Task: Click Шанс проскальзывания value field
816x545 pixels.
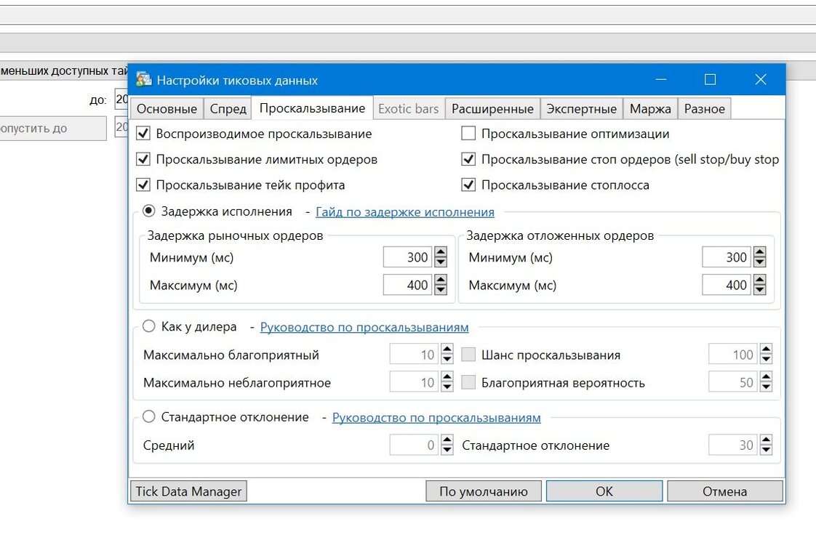Action: tap(733, 355)
